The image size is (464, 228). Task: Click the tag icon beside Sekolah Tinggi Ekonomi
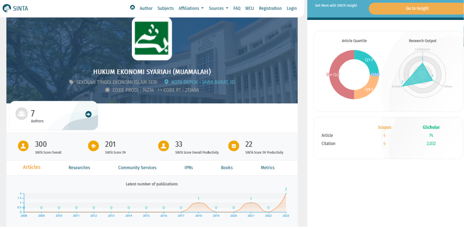coord(71,82)
